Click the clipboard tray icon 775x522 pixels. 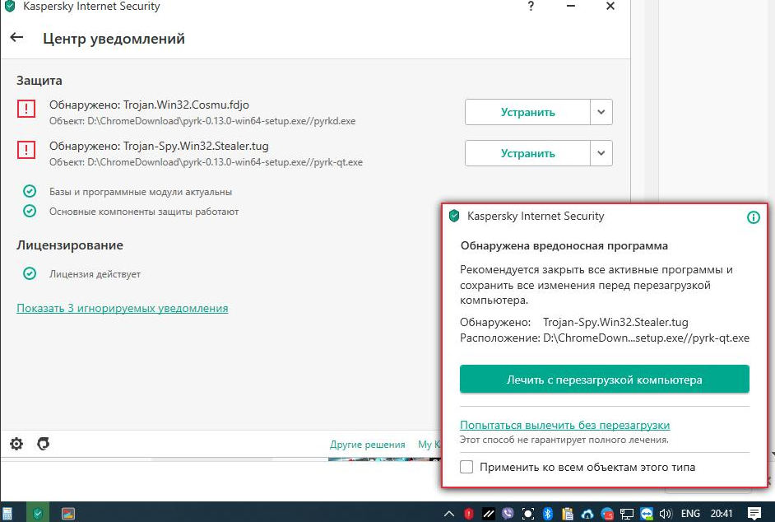[568, 514]
